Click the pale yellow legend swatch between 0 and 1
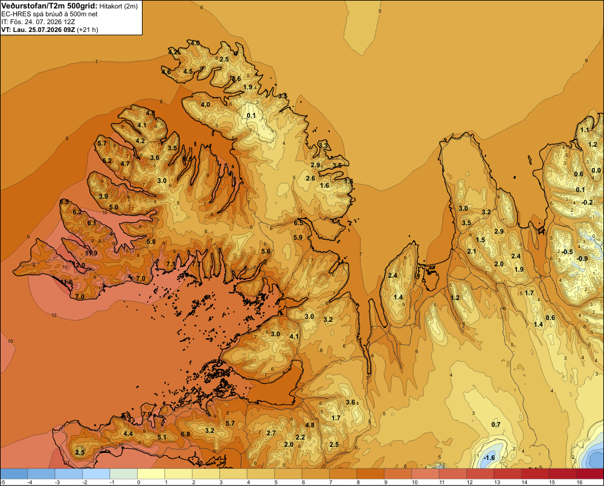Screen dimensions: 604x486 151,474
